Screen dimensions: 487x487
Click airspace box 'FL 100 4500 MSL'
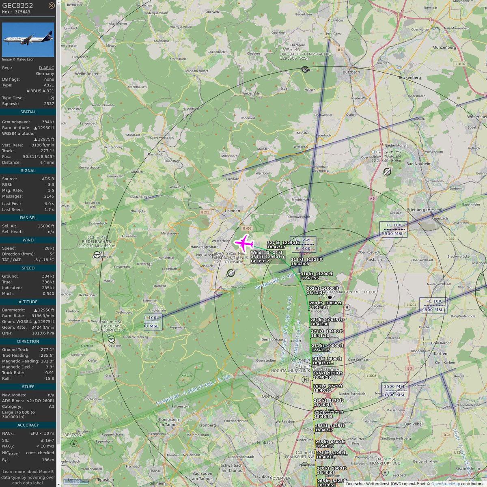(433, 305)
